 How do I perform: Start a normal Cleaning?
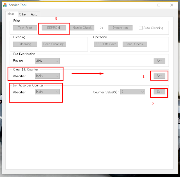25,44
